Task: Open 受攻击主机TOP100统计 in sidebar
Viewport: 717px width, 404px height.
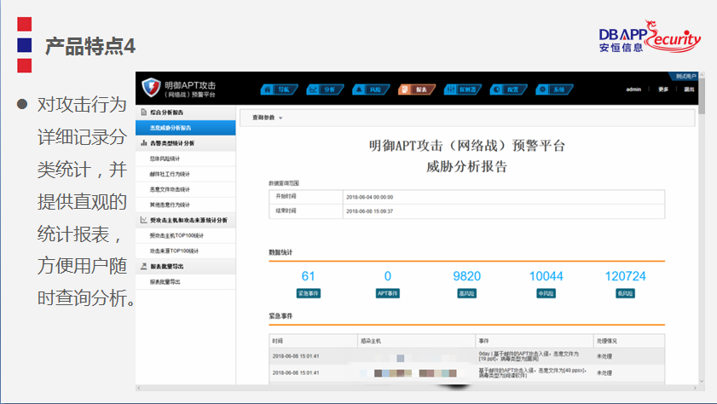Action: [x=186, y=236]
